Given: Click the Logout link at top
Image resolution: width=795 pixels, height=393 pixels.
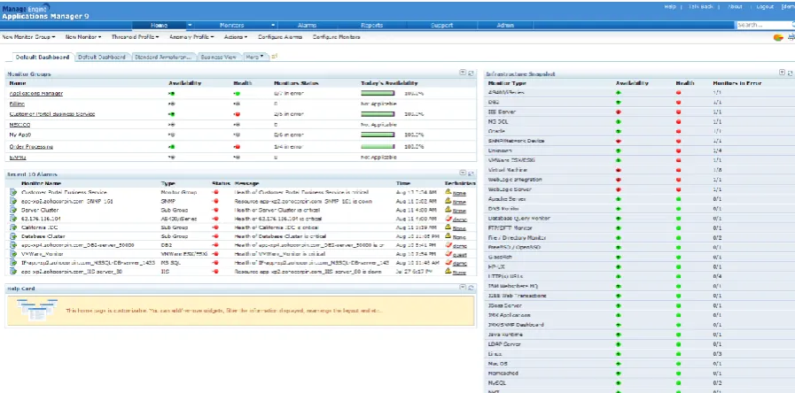Looking at the screenshot, I should pyautogui.click(x=765, y=6).
